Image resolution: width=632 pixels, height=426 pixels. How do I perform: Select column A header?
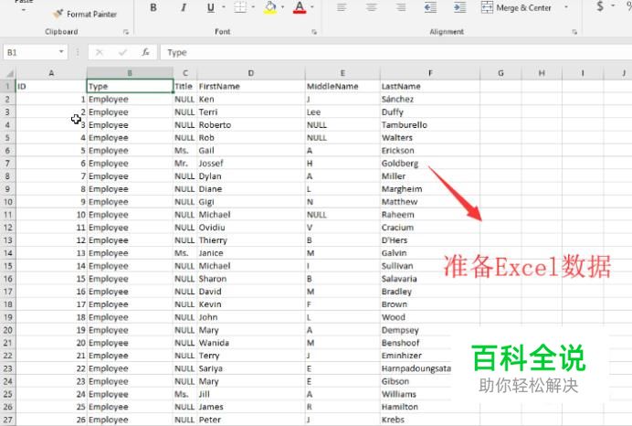point(51,73)
